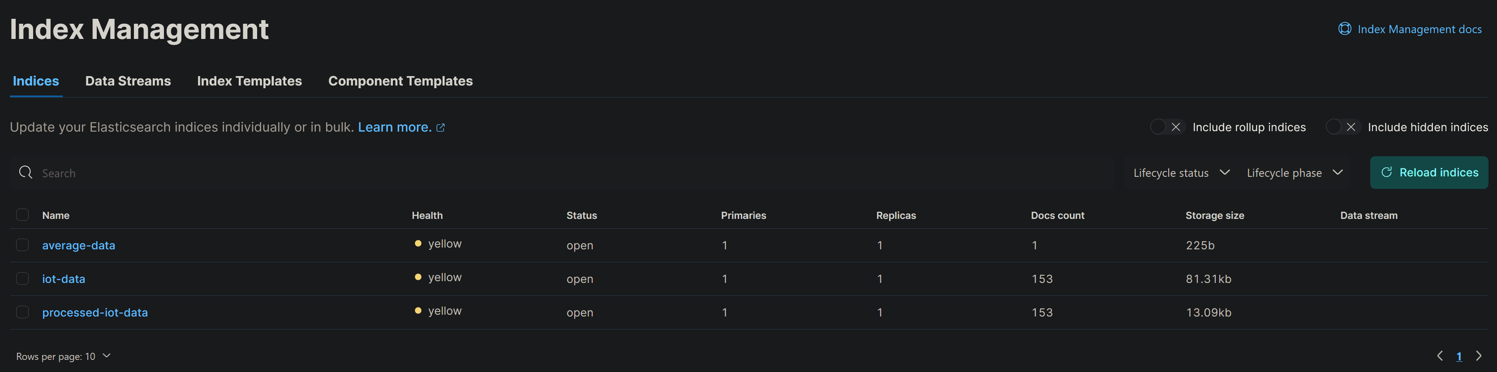The height and width of the screenshot is (372, 1497).
Task: Click the search magnifier icon
Action: click(26, 172)
